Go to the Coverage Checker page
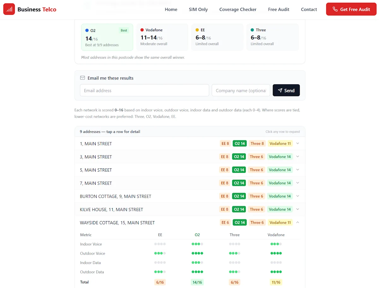Image resolution: width=379 pixels, height=288 pixels. point(238,9)
